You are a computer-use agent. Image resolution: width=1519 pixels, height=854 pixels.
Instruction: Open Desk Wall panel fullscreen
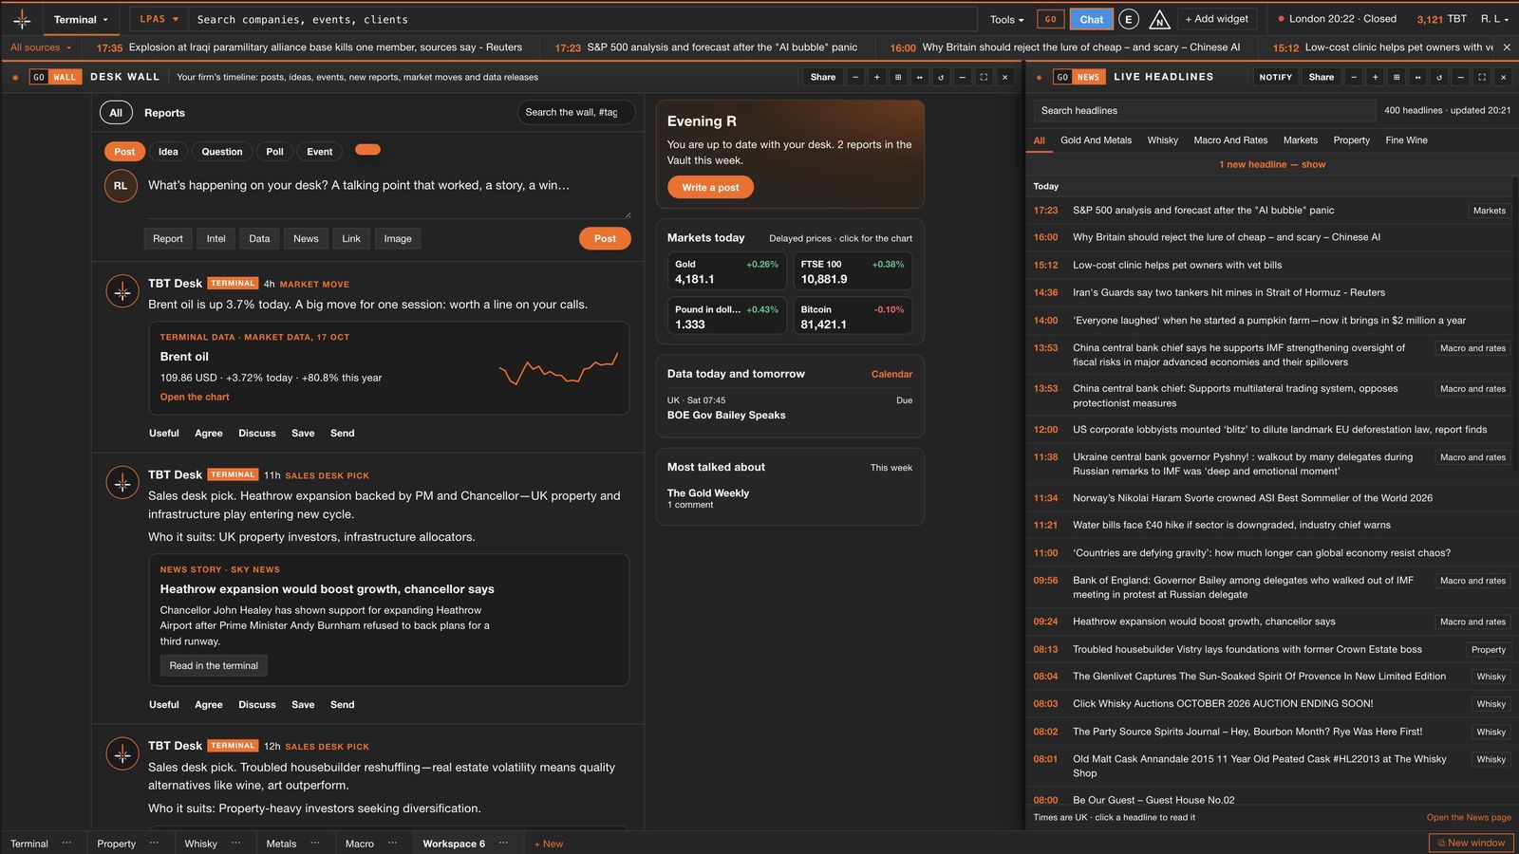984,77
